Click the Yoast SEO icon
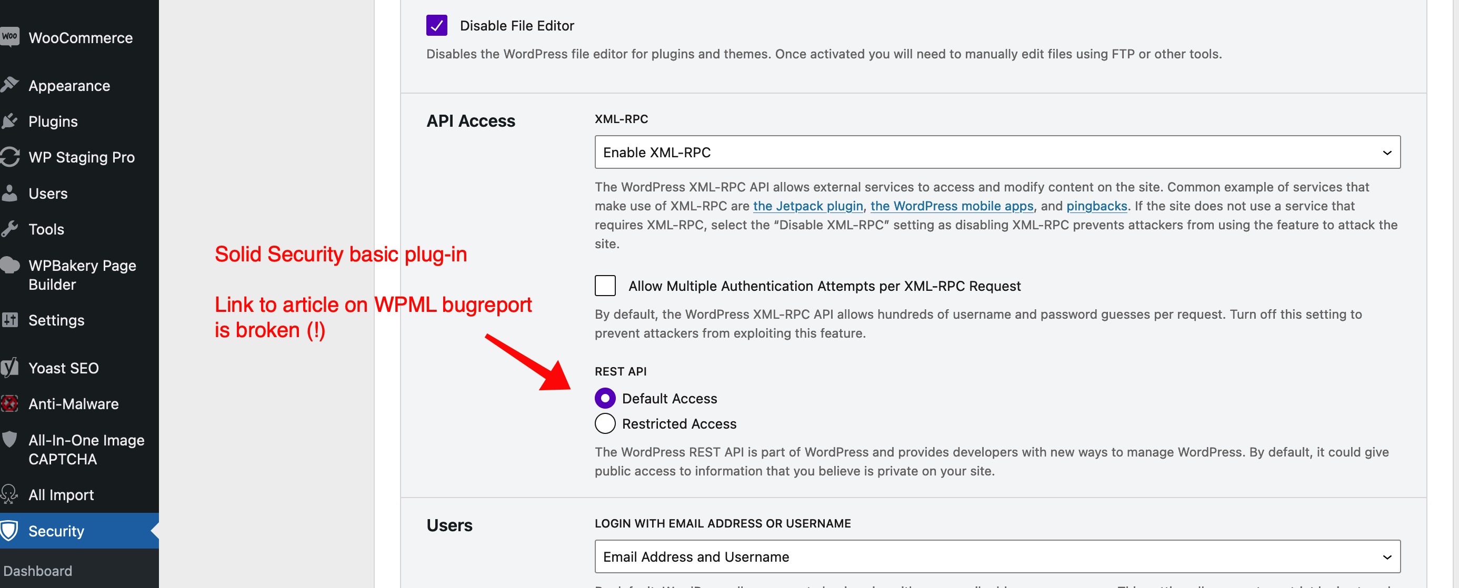The width and height of the screenshot is (1459, 588). (x=9, y=368)
